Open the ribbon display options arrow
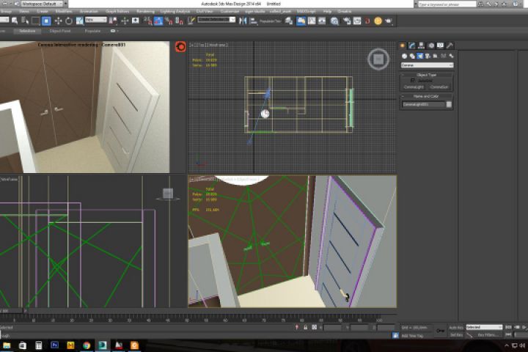This screenshot has height=352, width=528. coord(114,31)
